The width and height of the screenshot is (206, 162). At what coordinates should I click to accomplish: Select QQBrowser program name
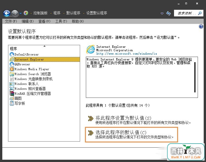(x=22, y=64)
